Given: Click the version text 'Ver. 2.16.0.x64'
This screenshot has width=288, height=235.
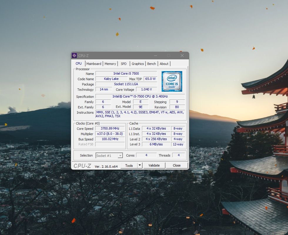Looking at the screenshot, I should click(x=106, y=167).
